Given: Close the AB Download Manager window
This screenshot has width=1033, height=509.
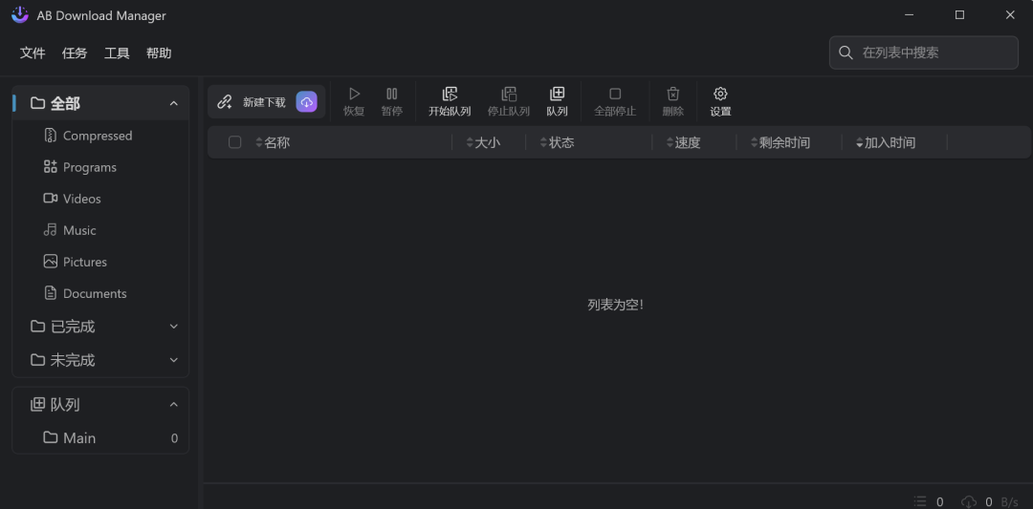Looking at the screenshot, I should coord(1010,15).
